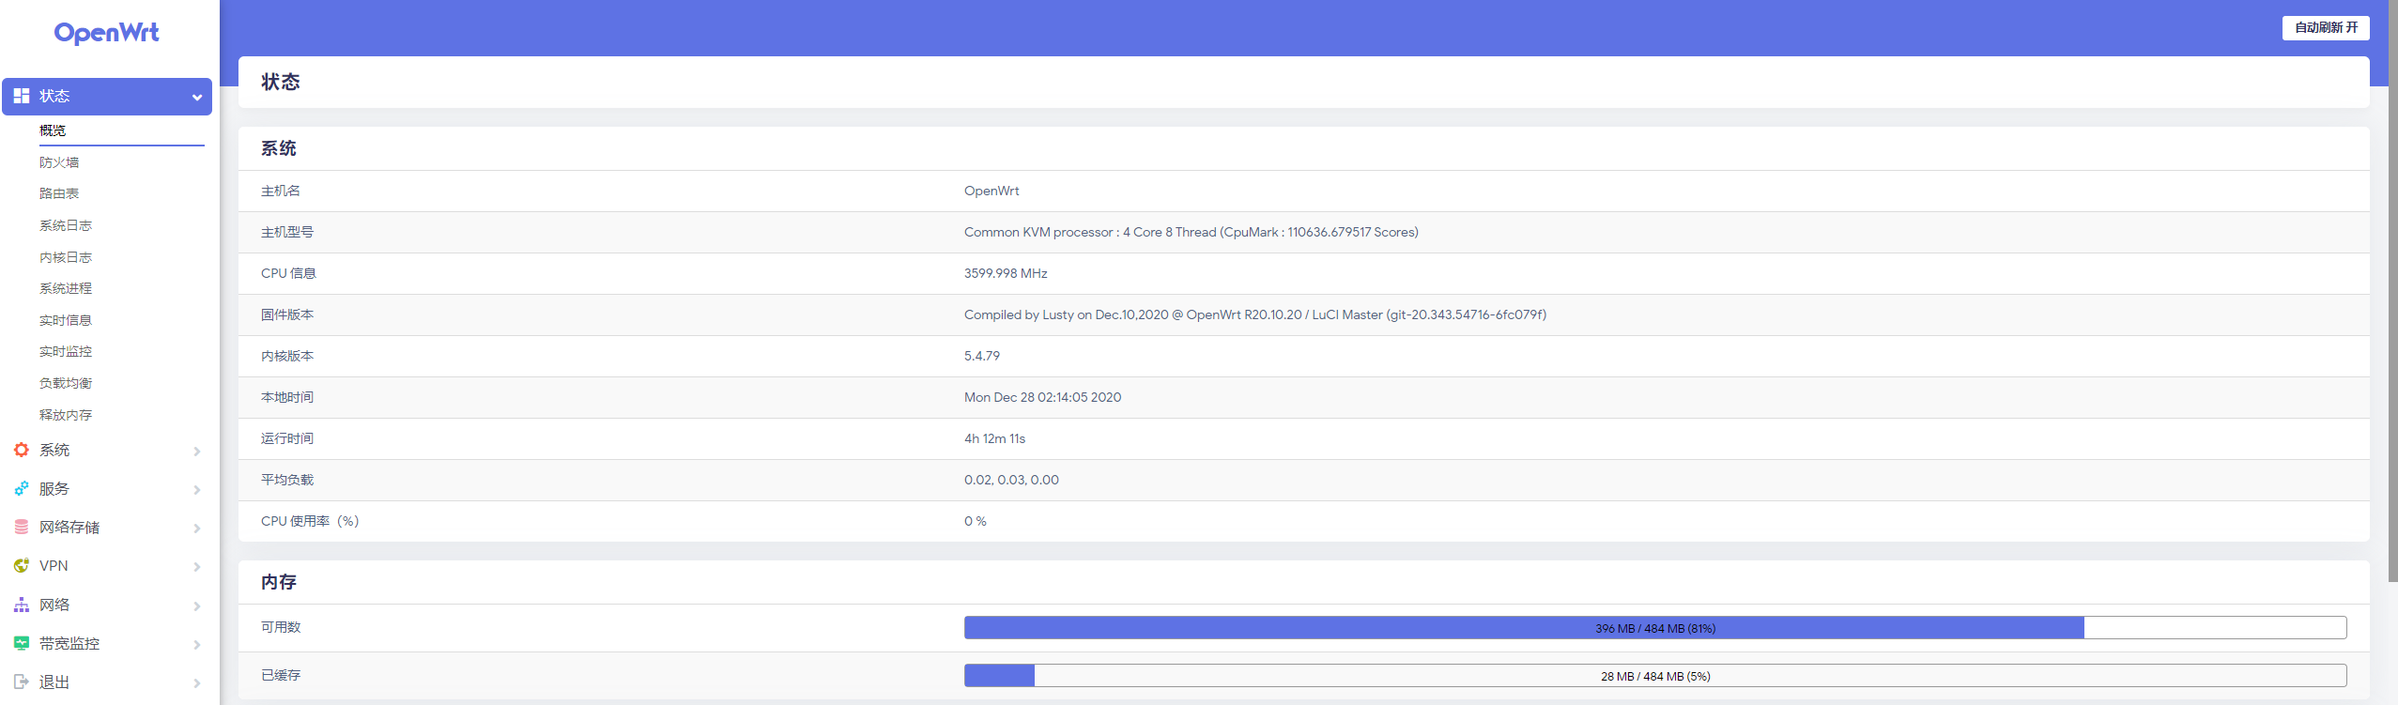Open the 系统日志 page
The image size is (2398, 705).
pos(66,225)
